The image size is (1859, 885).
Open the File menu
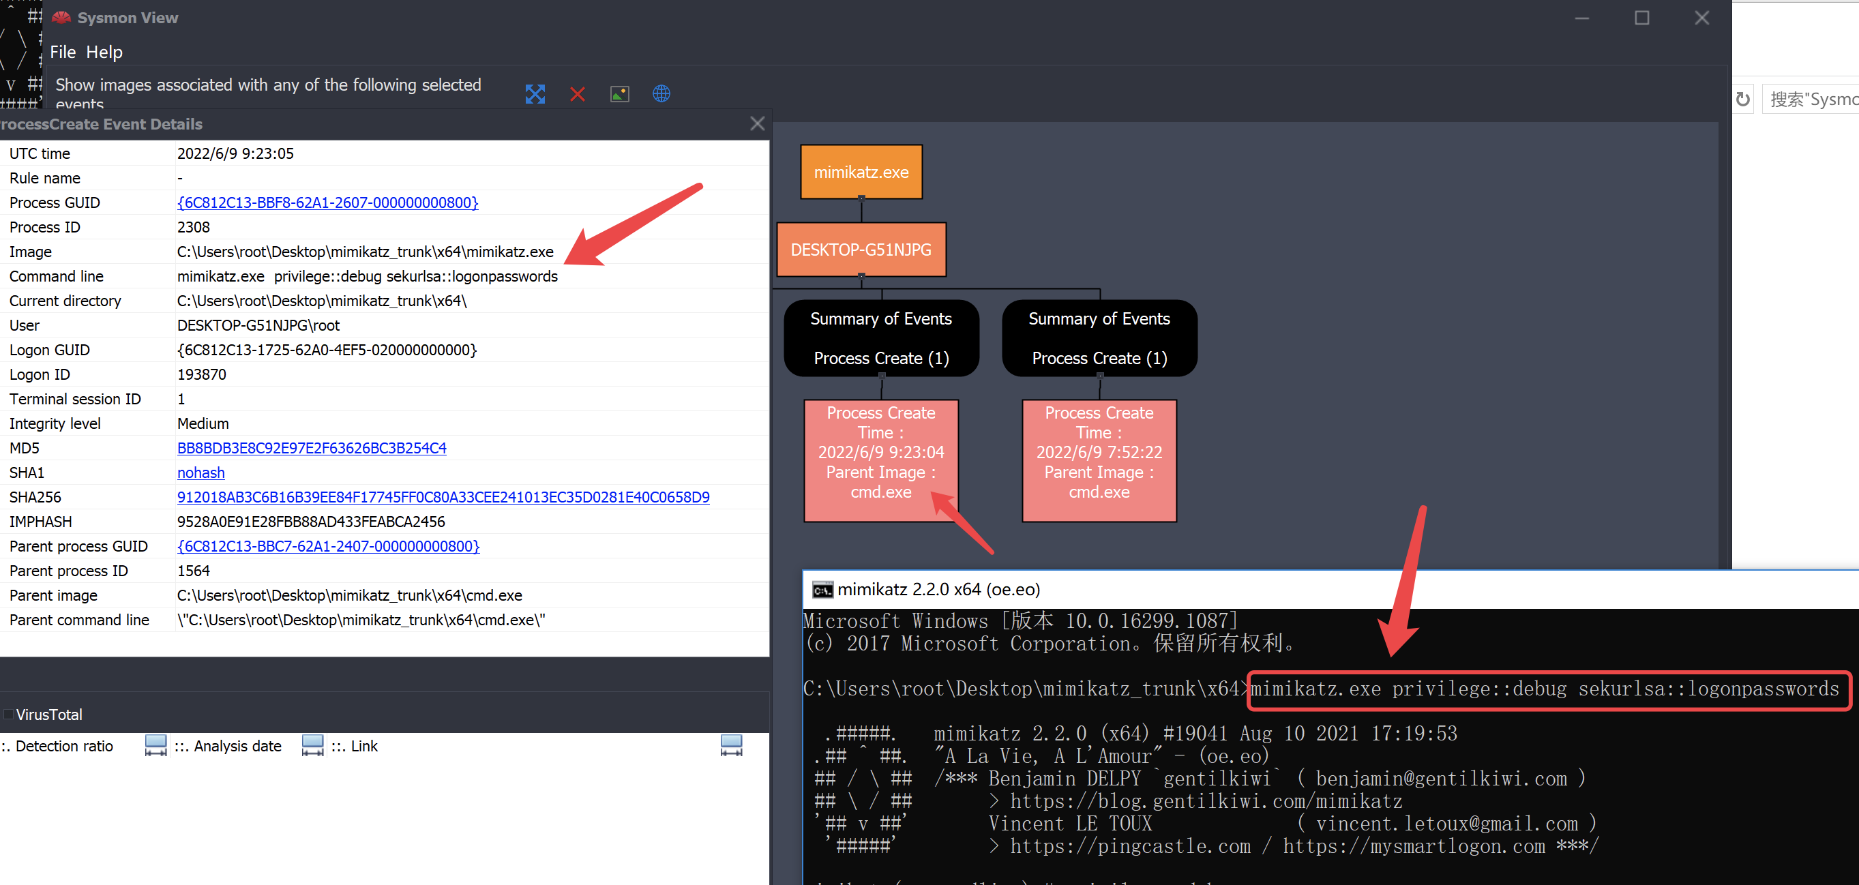point(62,52)
